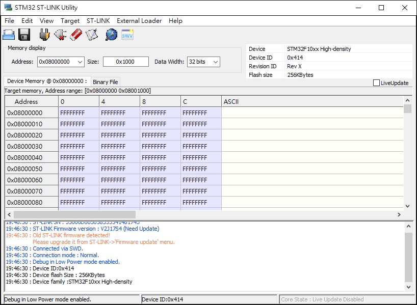
Task: Select address row 0x08000020
Action: tap(32, 135)
